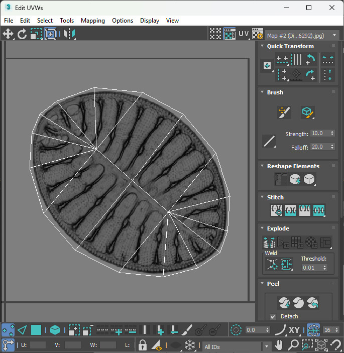Select the Pan View hand tool

(x=279, y=345)
